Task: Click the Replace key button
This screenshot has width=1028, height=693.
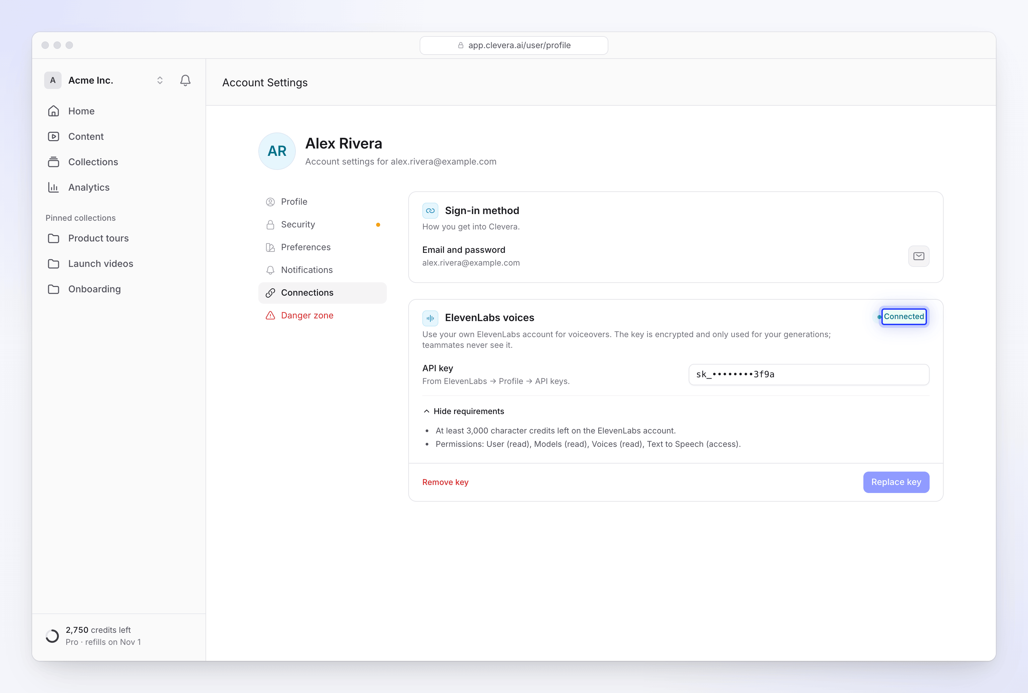Action: [896, 482]
